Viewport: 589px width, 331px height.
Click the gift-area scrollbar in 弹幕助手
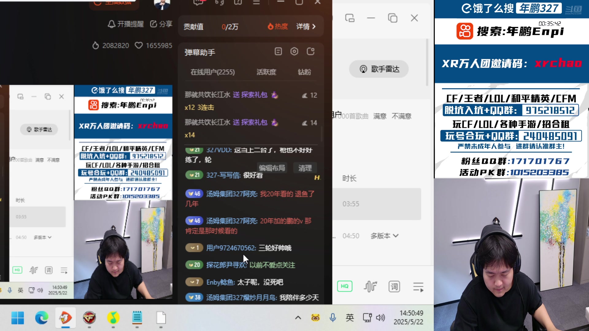[x=321, y=134]
